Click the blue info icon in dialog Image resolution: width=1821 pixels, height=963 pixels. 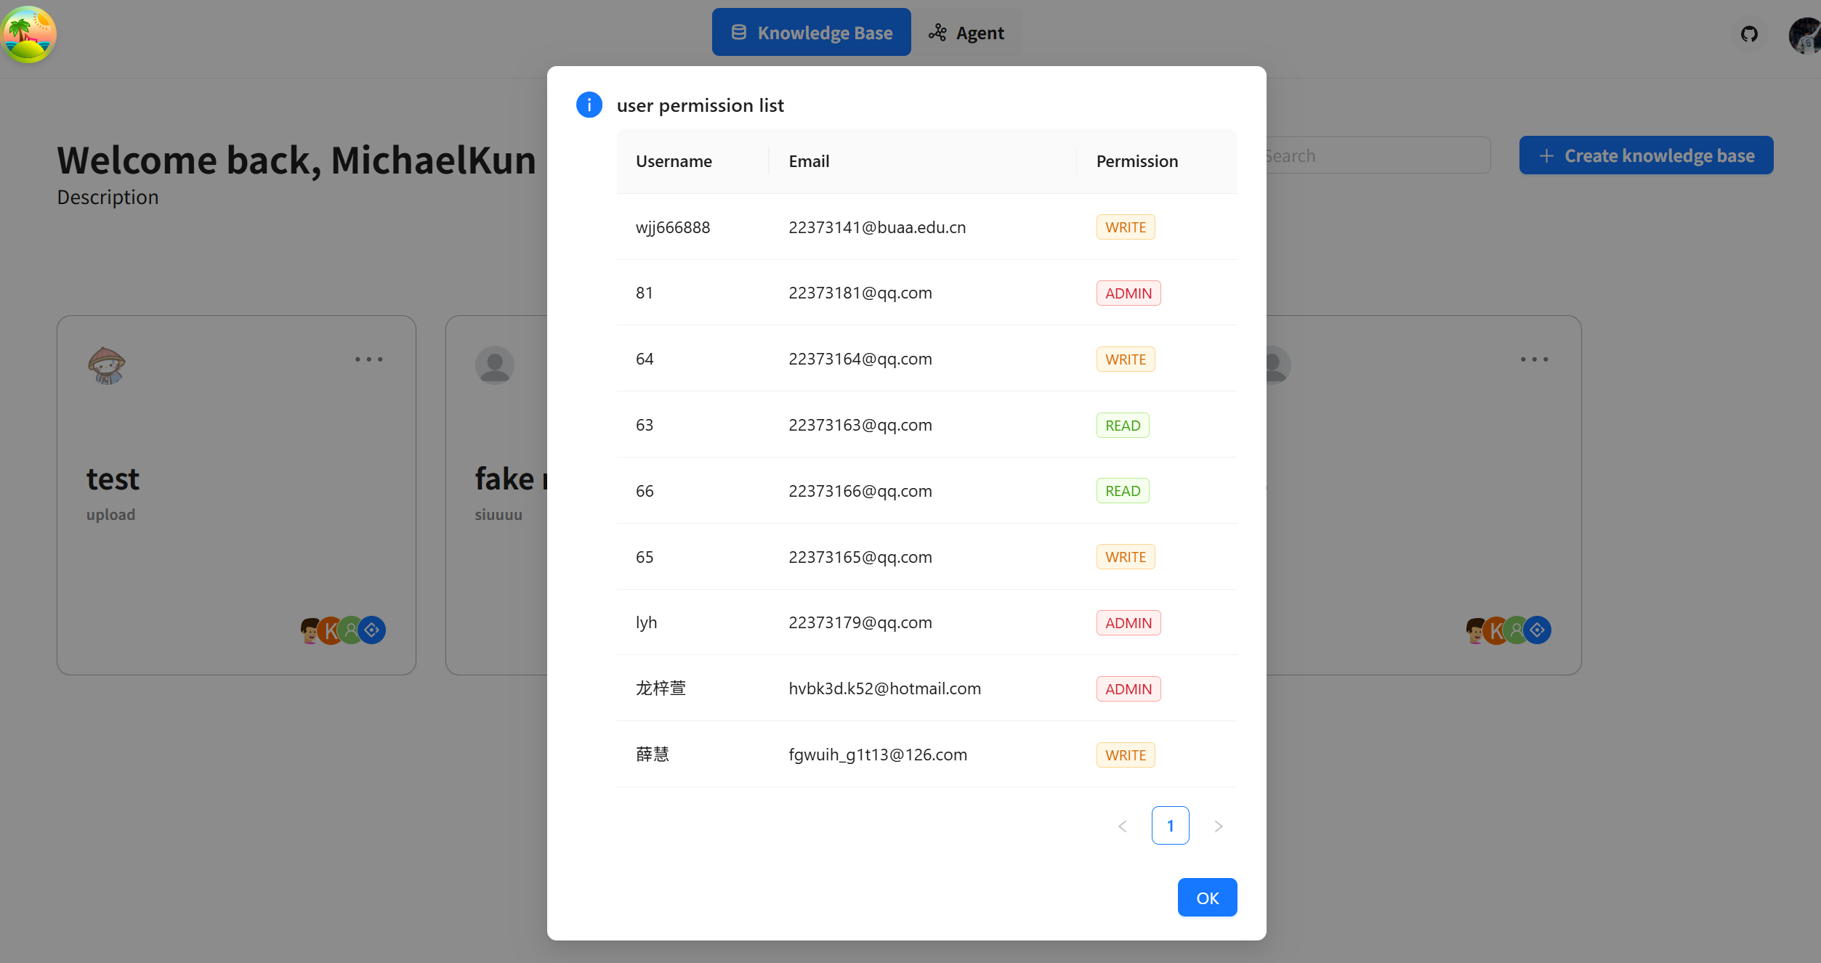pyautogui.click(x=589, y=105)
